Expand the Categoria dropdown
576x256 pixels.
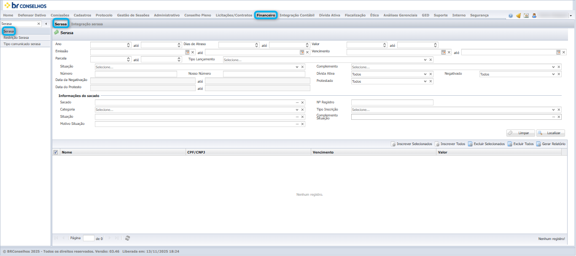(297, 110)
